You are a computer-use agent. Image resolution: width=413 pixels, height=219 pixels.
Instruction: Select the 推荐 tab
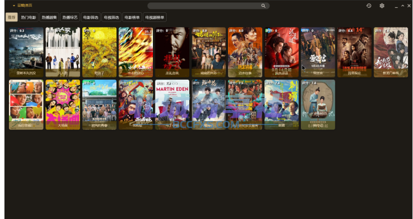point(12,17)
